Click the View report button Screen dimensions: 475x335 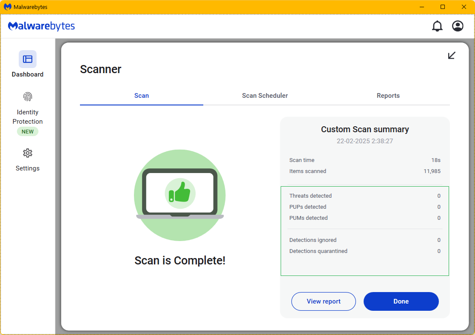point(324,301)
